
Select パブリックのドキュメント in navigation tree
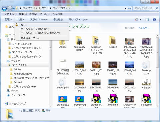click(x=26, y=48)
